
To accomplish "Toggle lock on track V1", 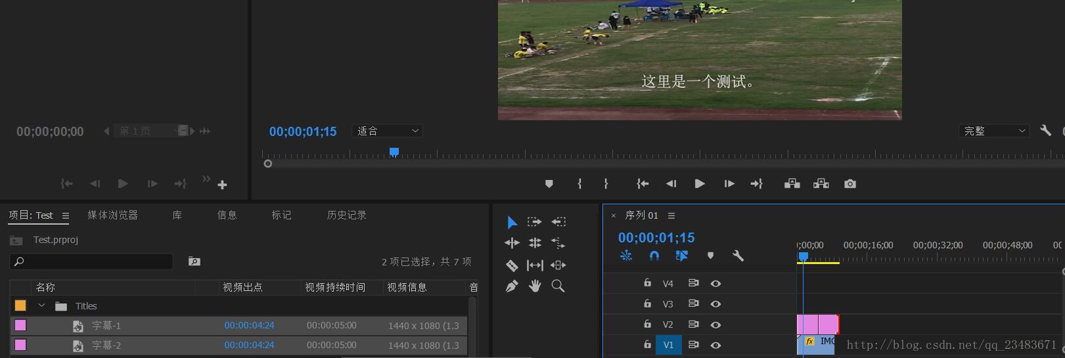I will coord(647,344).
